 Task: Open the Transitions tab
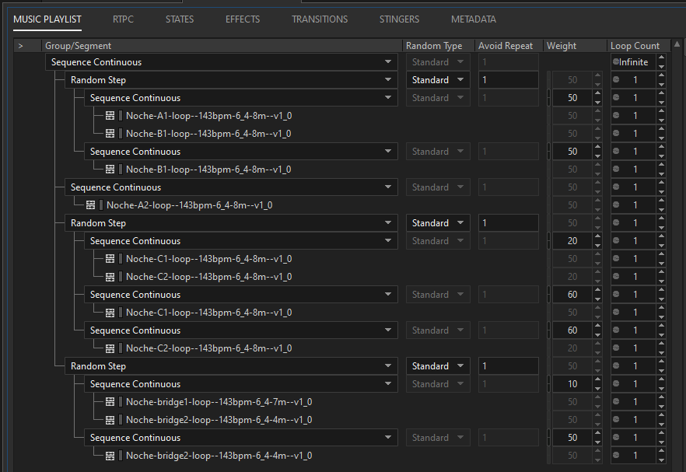(320, 19)
